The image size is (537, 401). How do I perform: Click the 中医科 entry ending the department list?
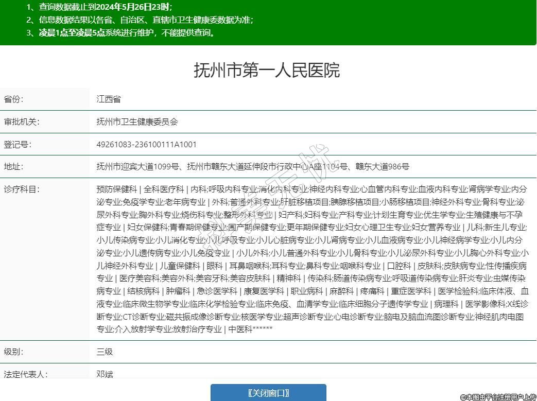pos(240,329)
